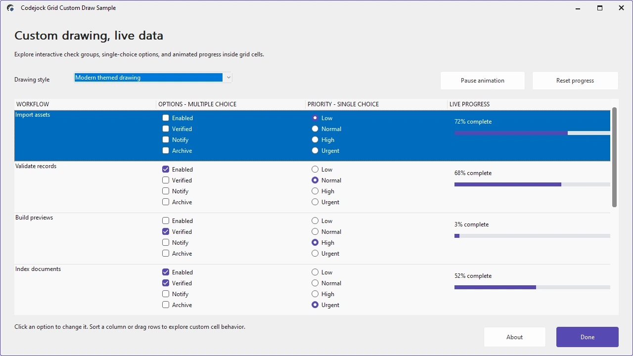Click the grid's vertical scrollbar thumb
Image resolution: width=633 pixels, height=356 pixels.
[x=614, y=157]
